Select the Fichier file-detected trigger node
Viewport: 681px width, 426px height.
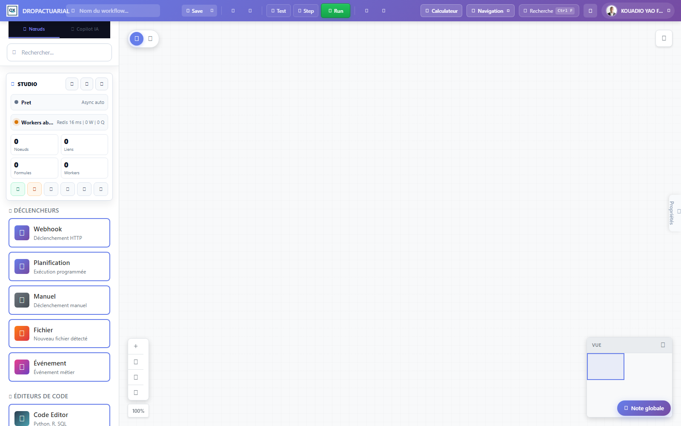(59, 334)
